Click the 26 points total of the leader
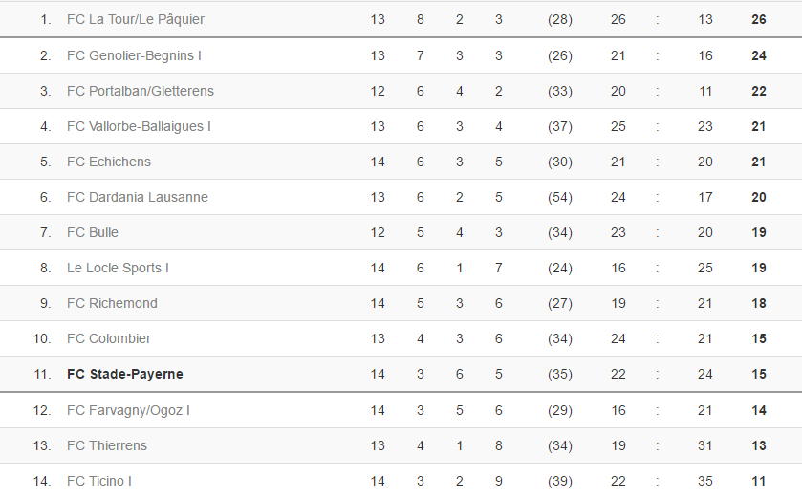 759,19
